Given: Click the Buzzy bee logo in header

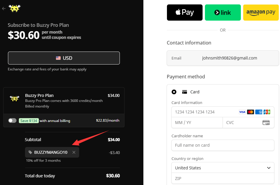Looking at the screenshot, I should [15, 8].
